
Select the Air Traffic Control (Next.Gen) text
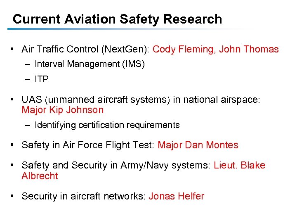85,50
